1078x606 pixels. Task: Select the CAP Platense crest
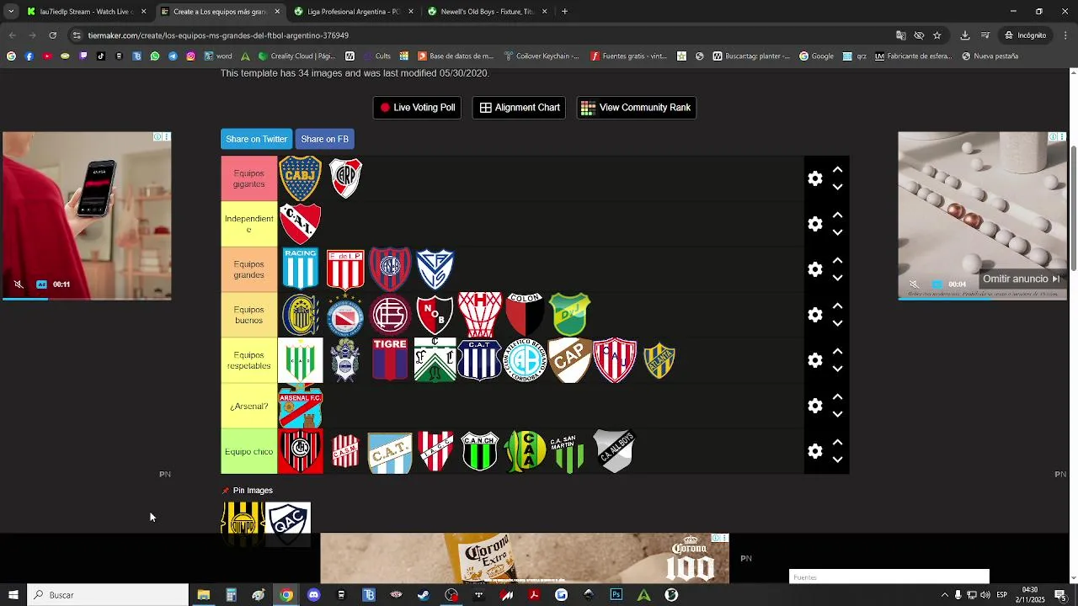569,360
